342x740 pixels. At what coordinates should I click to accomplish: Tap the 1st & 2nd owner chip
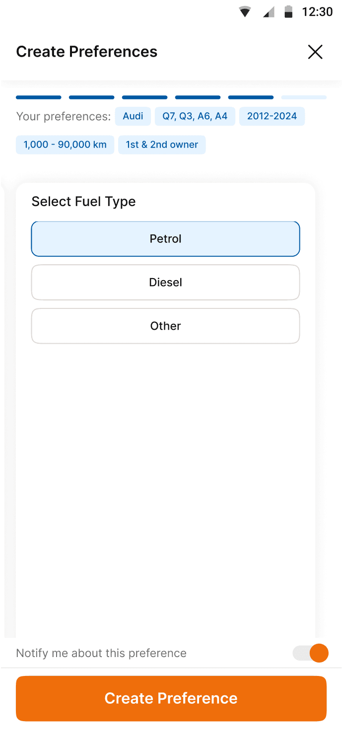(x=162, y=145)
